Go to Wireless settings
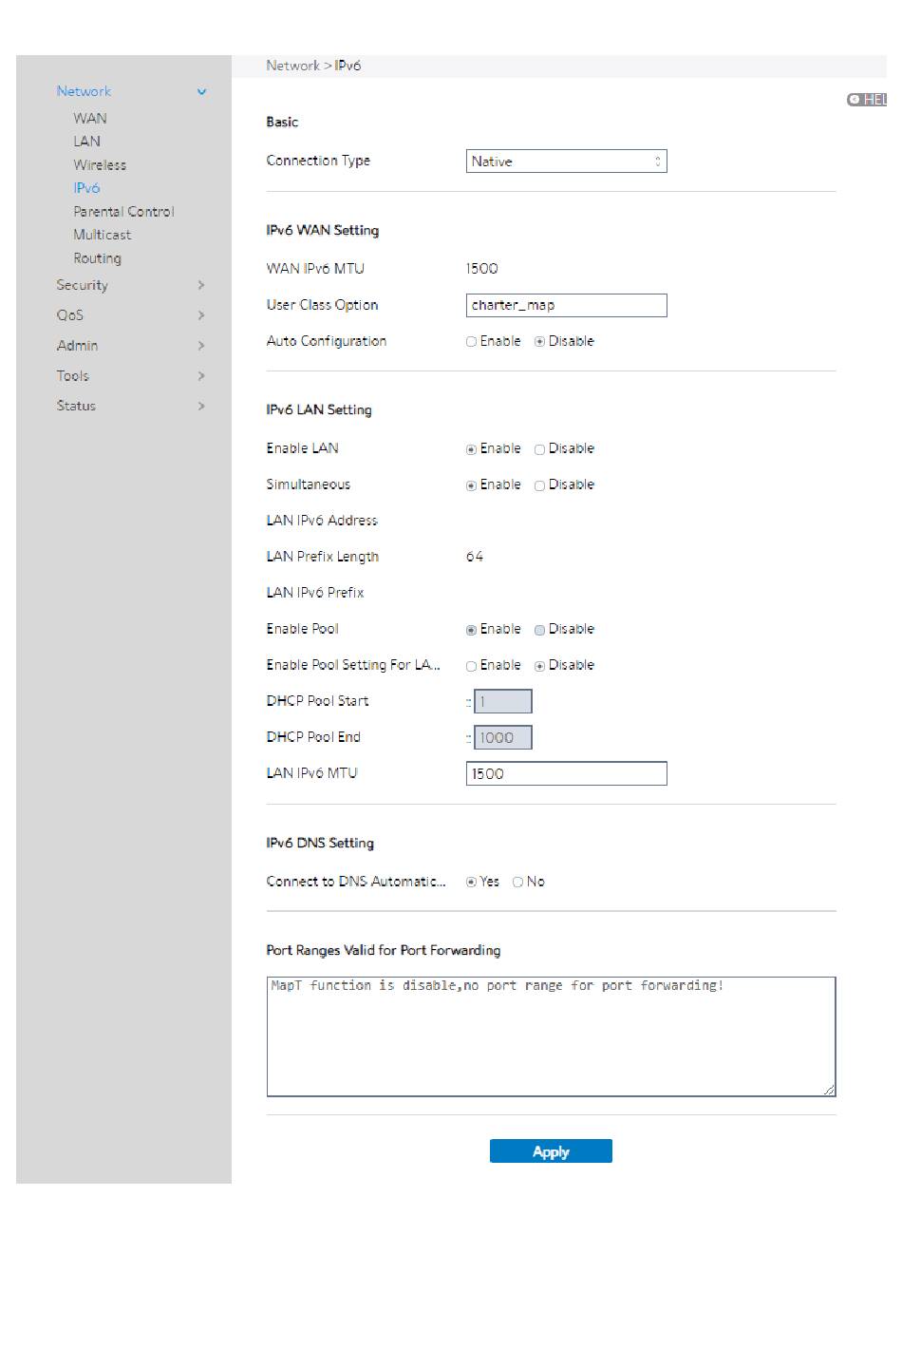This screenshot has height=1349, width=902. (x=100, y=165)
